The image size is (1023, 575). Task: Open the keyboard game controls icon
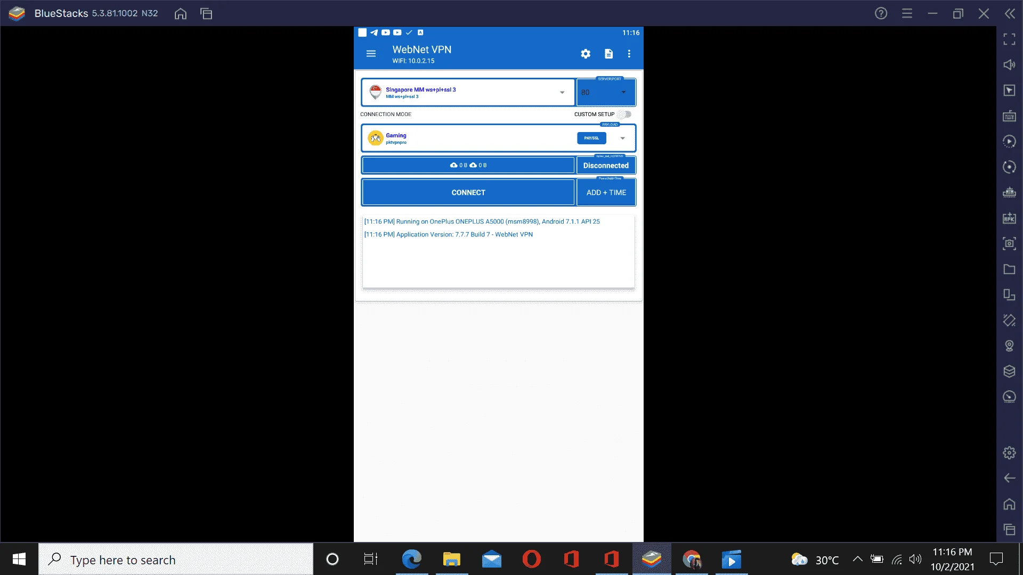pos(1009,116)
